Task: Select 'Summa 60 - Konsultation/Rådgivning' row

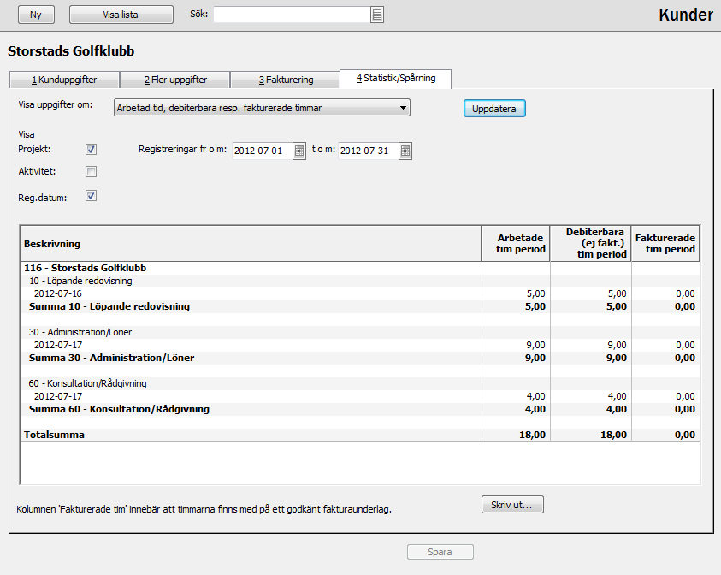Action: coord(360,409)
